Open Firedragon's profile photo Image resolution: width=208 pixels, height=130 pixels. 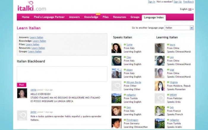(x=116, y=123)
